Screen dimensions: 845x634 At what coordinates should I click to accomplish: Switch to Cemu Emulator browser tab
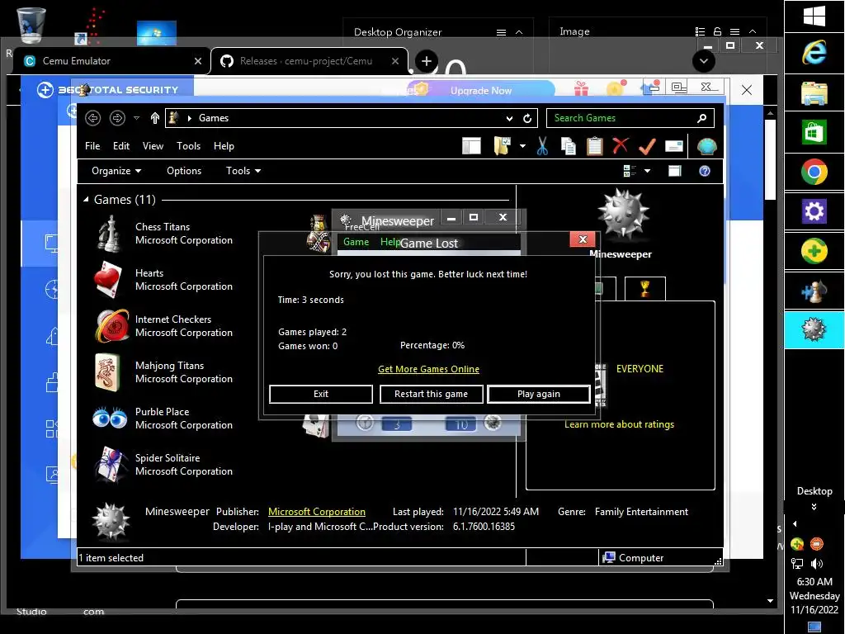click(x=111, y=61)
